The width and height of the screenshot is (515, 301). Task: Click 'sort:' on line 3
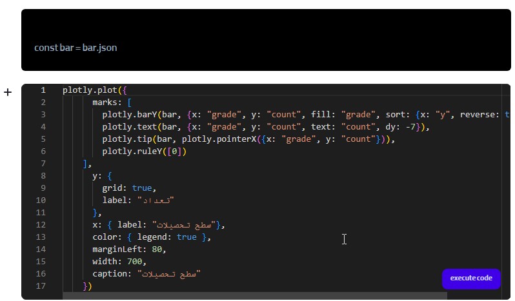(398, 115)
